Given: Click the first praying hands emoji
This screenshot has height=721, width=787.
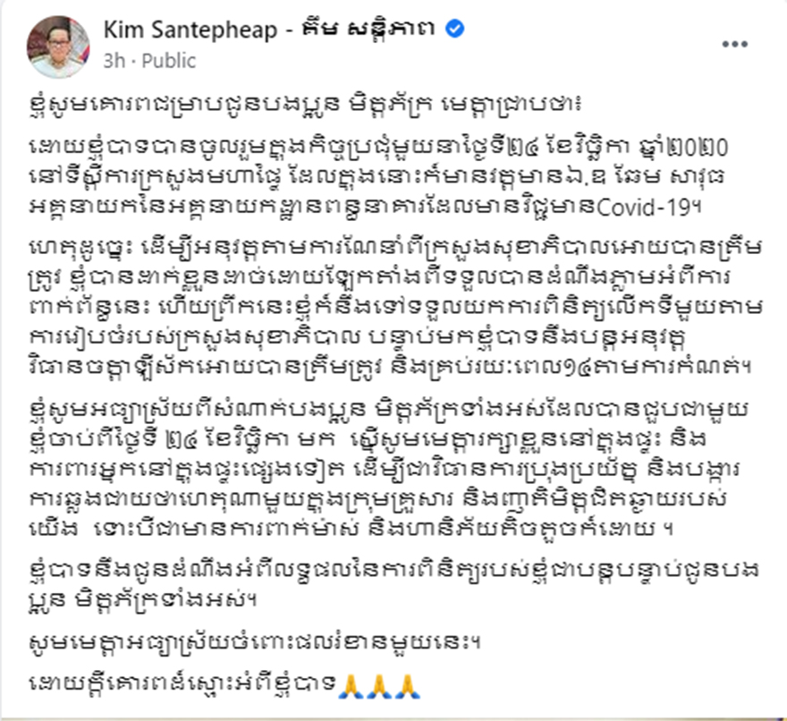Looking at the screenshot, I should pyautogui.click(x=351, y=686).
